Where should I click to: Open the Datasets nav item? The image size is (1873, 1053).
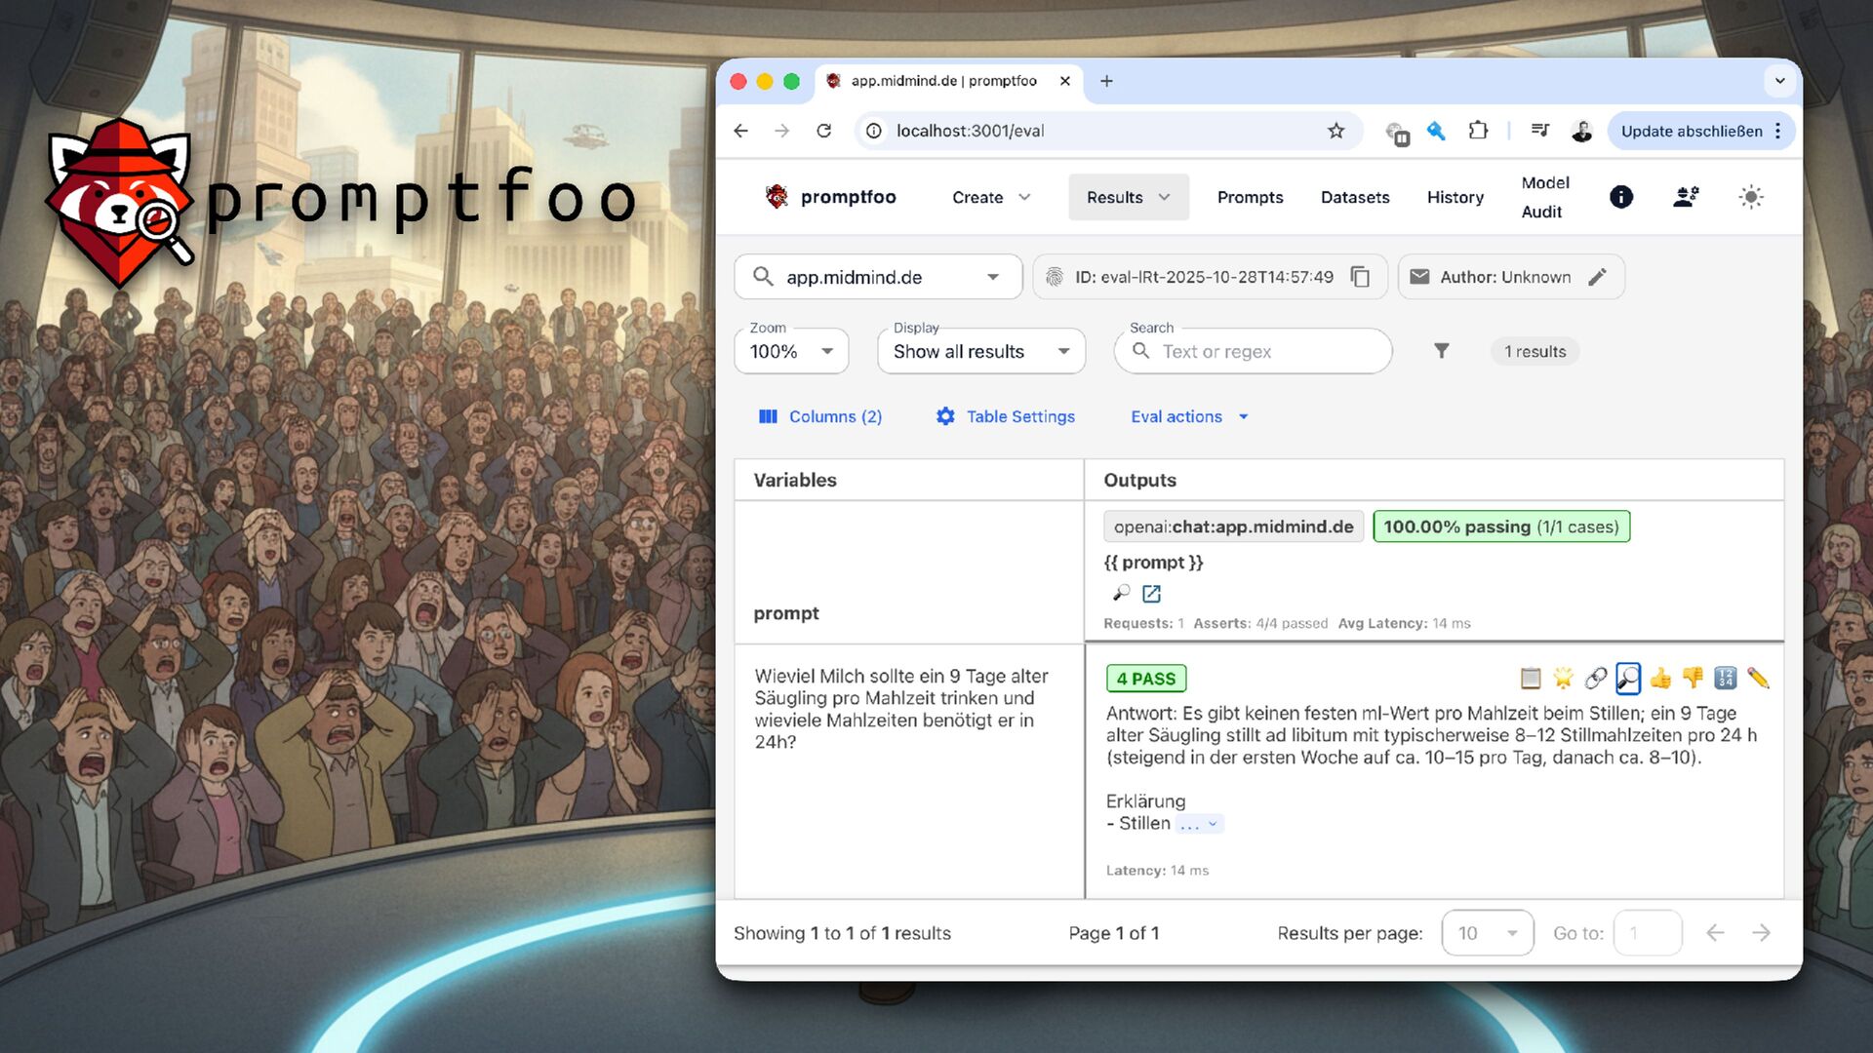point(1354,197)
